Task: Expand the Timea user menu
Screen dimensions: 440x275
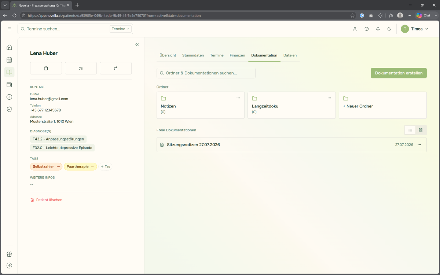Action: pos(415,29)
